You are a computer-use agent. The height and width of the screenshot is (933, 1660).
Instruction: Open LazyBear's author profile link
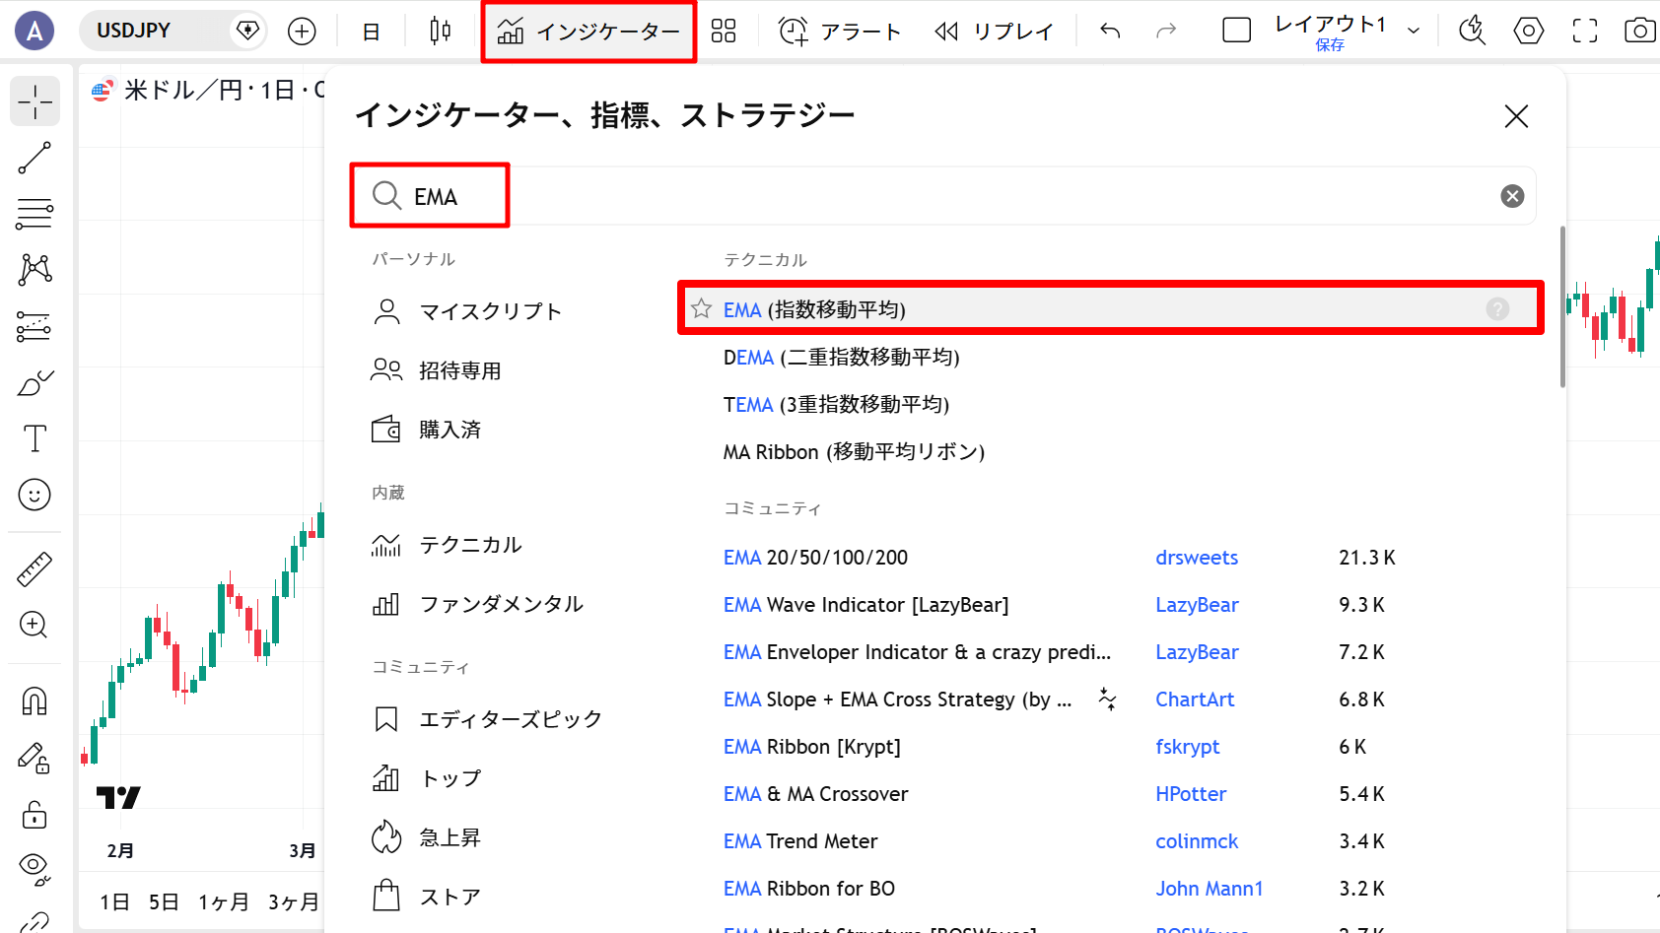tap(1197, 604)
